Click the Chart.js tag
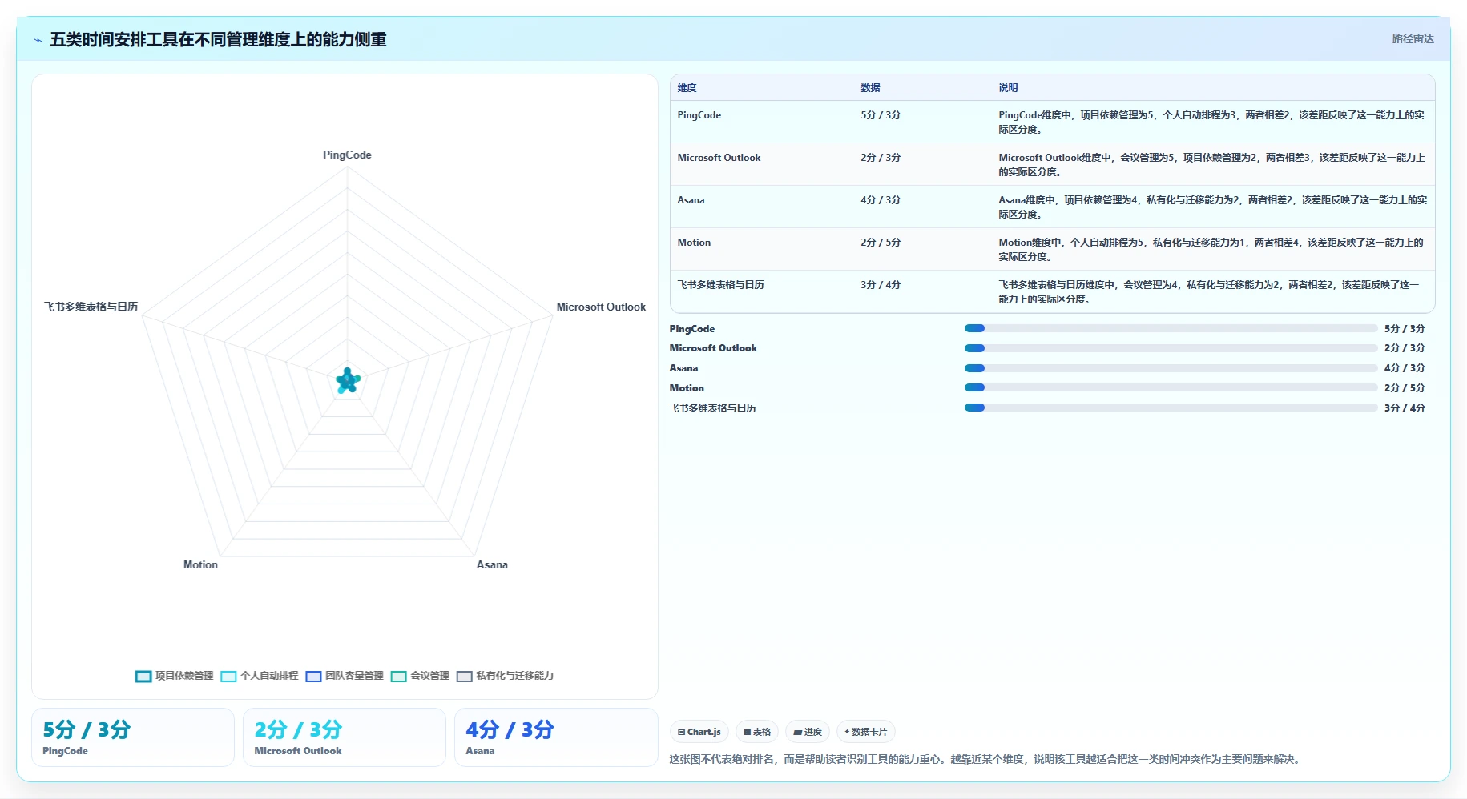This screenshot has height=799, width=1467. (699, 732)
